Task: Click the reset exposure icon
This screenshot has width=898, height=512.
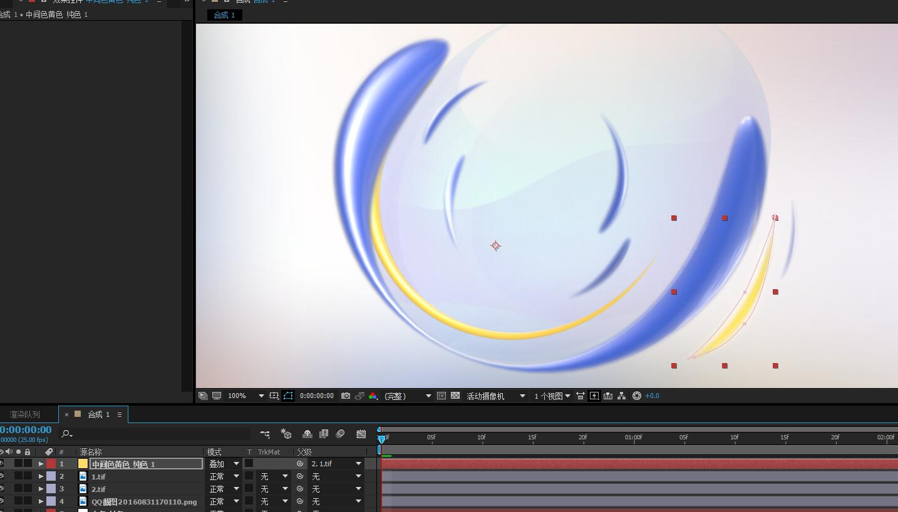Action: [637, 396]
